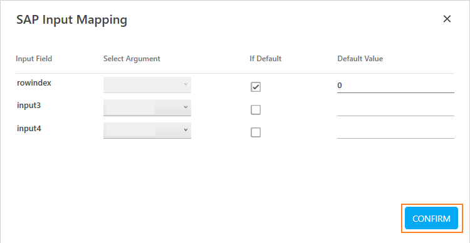The width and height of the screenshot is (470, 243).
Task: Select the input3 row label
Action: 29,106
